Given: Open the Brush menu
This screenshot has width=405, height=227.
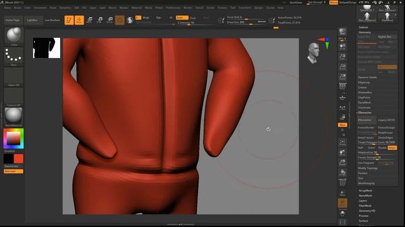Looking at the screenshot, I should pyautogui.click(x=18, y=8).
